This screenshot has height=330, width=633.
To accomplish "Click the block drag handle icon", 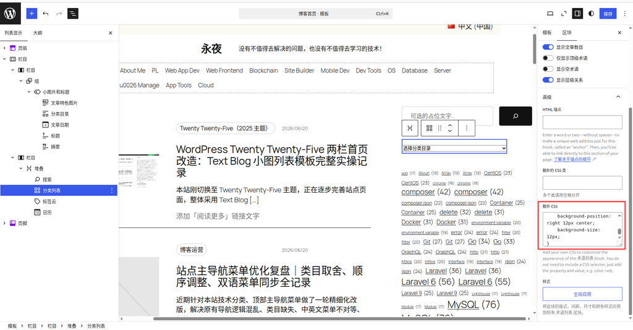I will 440,129.
